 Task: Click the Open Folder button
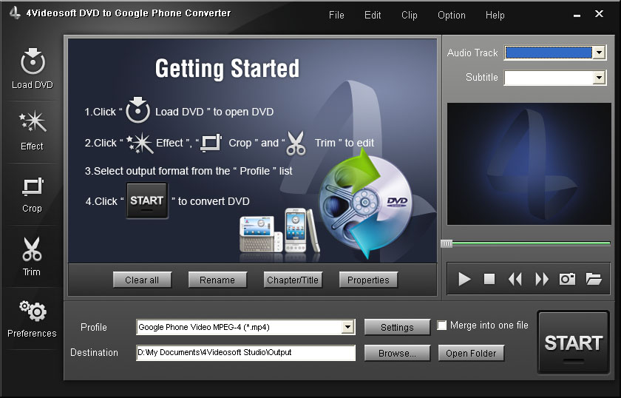(x=471, y=353)
